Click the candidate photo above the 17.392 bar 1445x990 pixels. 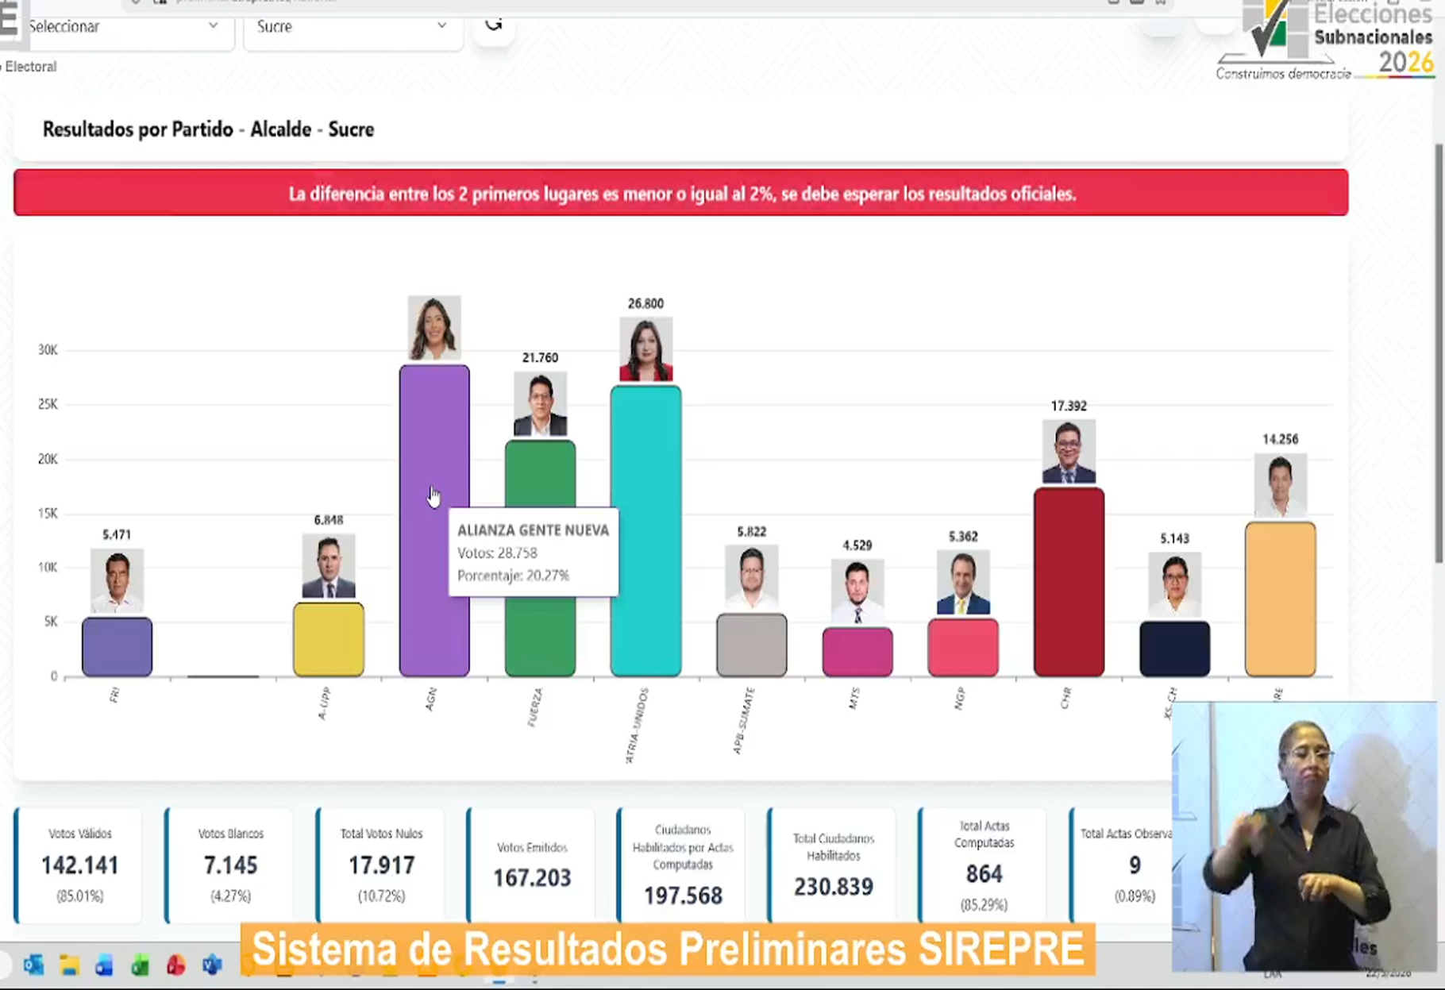[x=1069, y=452]
